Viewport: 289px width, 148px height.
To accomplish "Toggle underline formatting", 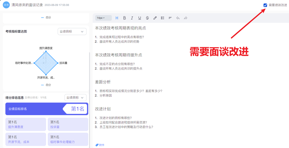I will click(140, 18).
